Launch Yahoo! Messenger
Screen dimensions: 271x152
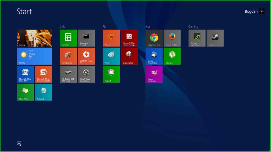coord(154,74)
